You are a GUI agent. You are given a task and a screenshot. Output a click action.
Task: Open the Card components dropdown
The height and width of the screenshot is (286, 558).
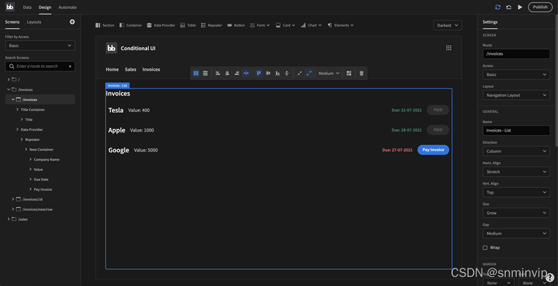tap(285, 25)
